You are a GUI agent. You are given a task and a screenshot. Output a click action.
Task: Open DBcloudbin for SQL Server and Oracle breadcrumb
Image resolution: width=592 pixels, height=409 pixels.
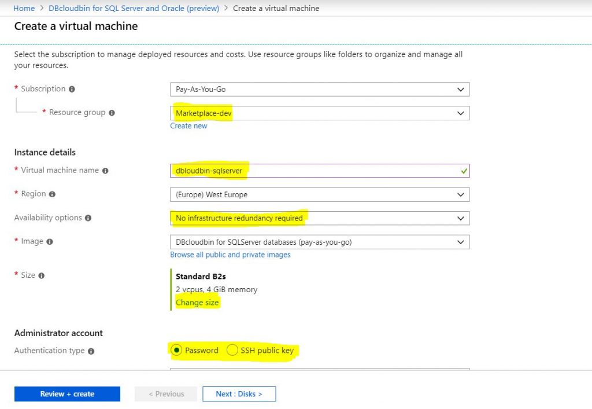[x=134, y=8]
